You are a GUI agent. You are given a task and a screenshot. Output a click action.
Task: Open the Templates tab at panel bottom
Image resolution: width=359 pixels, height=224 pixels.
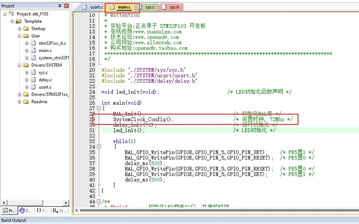[60, 211]
